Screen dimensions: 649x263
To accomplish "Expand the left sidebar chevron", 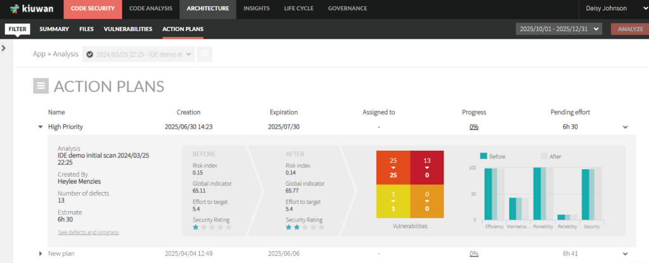I will [4, 48].
